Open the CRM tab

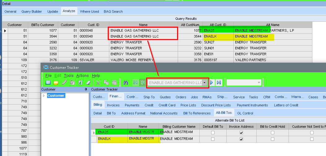click(x=267, y=97)
